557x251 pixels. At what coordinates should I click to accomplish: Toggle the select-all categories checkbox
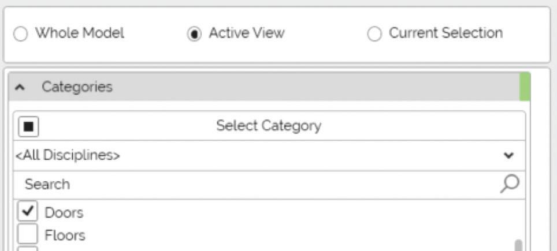click(28, 126)
